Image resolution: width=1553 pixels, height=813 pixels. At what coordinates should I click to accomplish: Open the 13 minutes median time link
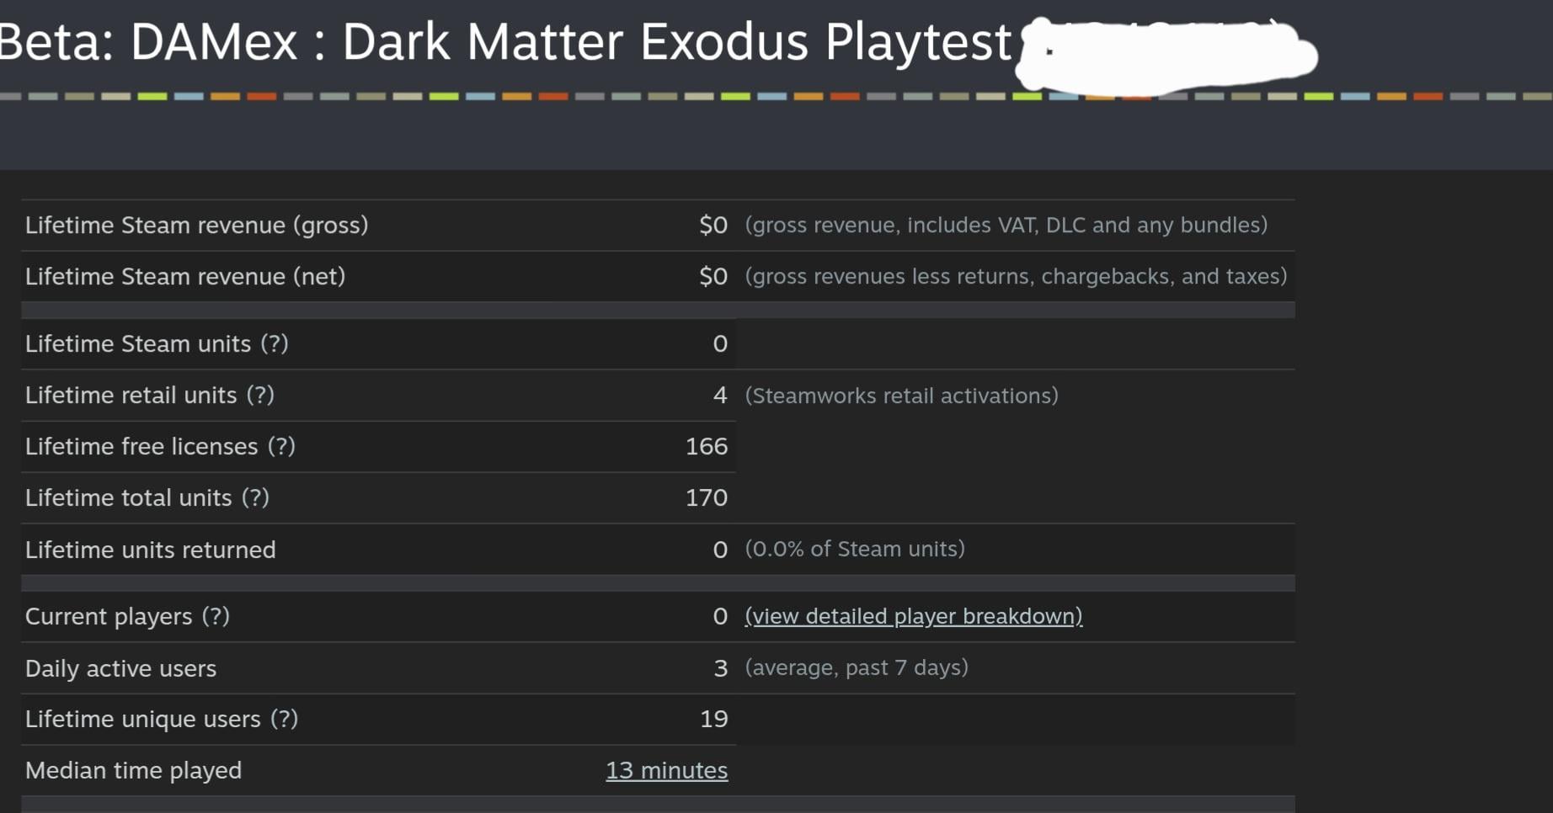tap(666, 770)
